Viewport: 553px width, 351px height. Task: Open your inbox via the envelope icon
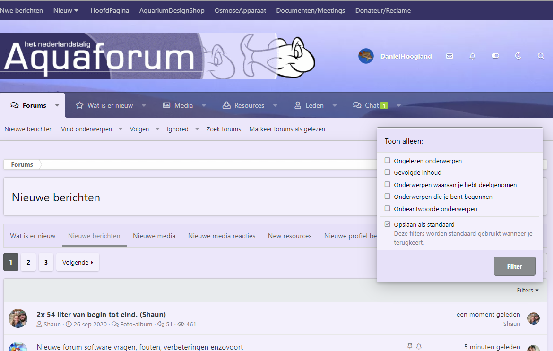449,56
